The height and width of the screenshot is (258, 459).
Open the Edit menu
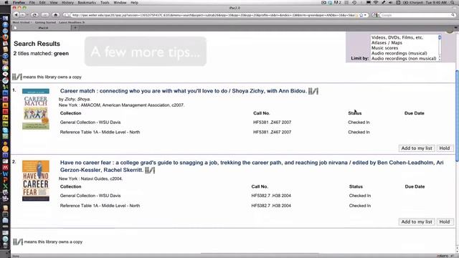[42, 2]
